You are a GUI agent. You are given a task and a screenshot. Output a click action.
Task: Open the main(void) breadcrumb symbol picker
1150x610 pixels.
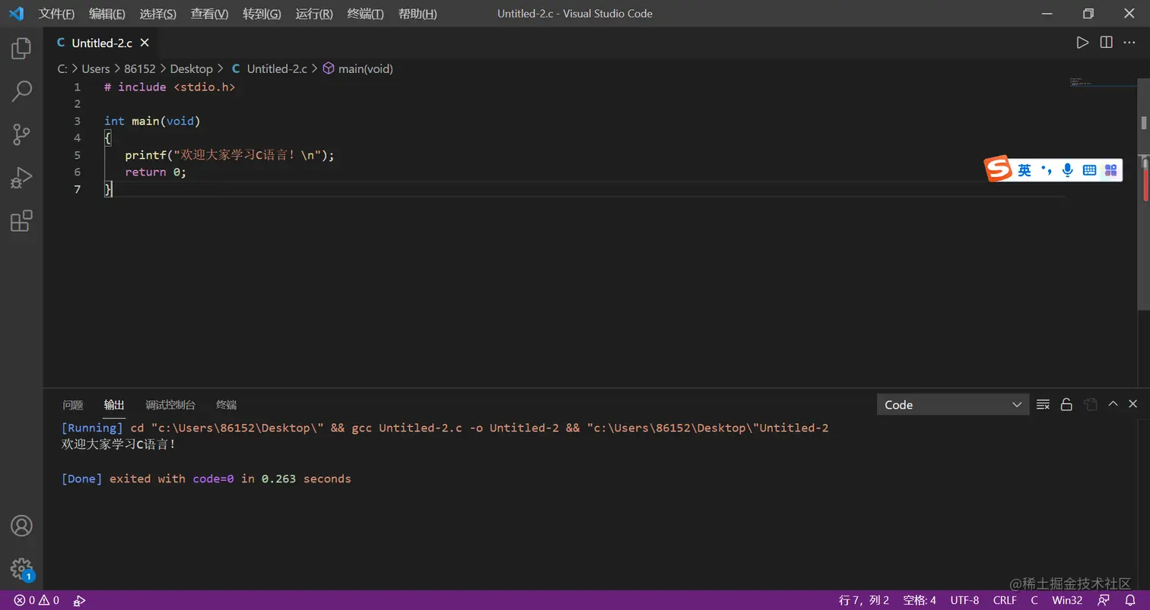click(357, 68)
